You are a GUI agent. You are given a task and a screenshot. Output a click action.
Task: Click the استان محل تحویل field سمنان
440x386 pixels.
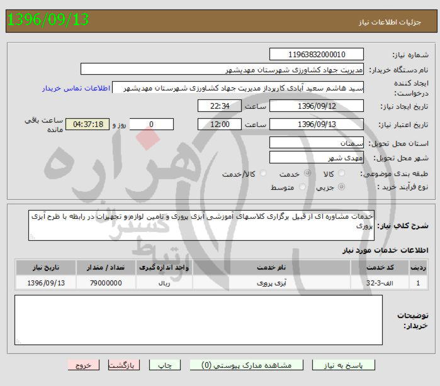pos(317,143)
